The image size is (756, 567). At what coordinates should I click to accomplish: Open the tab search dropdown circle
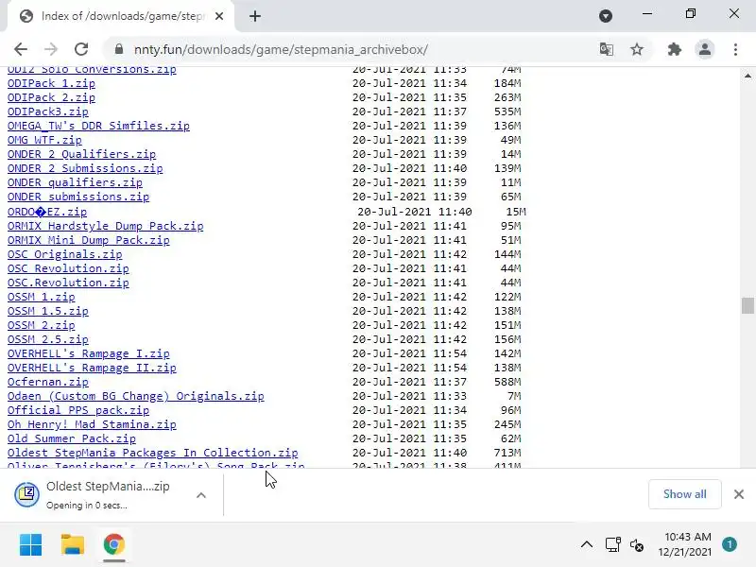tap(606, 16)
